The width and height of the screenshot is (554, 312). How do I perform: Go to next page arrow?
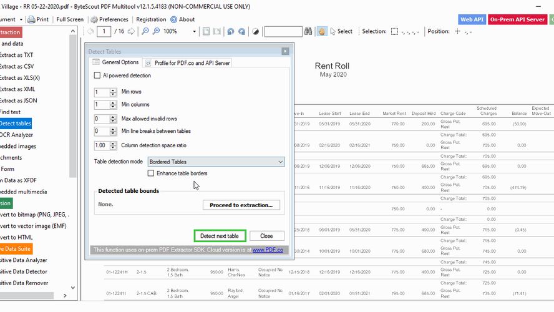(x=131, y=31)
